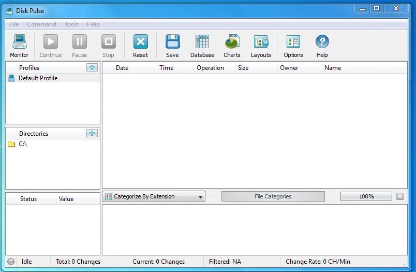Expand the Categorize By Extension dropdown
Image resolution: width=416 pixels, height=272 pixels.
pos(154,196)
